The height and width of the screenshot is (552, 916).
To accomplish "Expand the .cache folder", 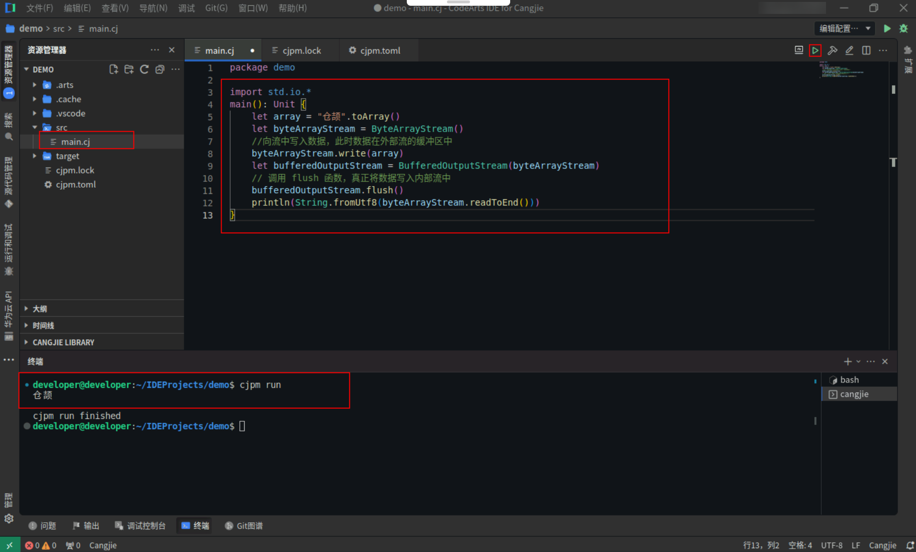I will [34, 99].
